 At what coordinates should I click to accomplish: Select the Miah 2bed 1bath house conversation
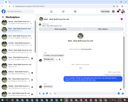pos(17,30)
